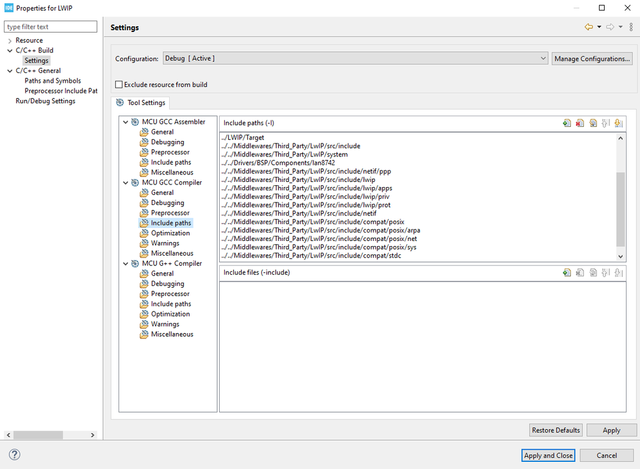Screen dimensions: 640x469
Task: Go back with yellow arrow icon
Action: click(x=589, y=27)
